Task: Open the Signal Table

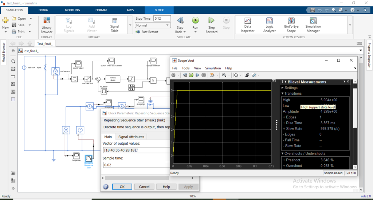Action: point(114,25)
